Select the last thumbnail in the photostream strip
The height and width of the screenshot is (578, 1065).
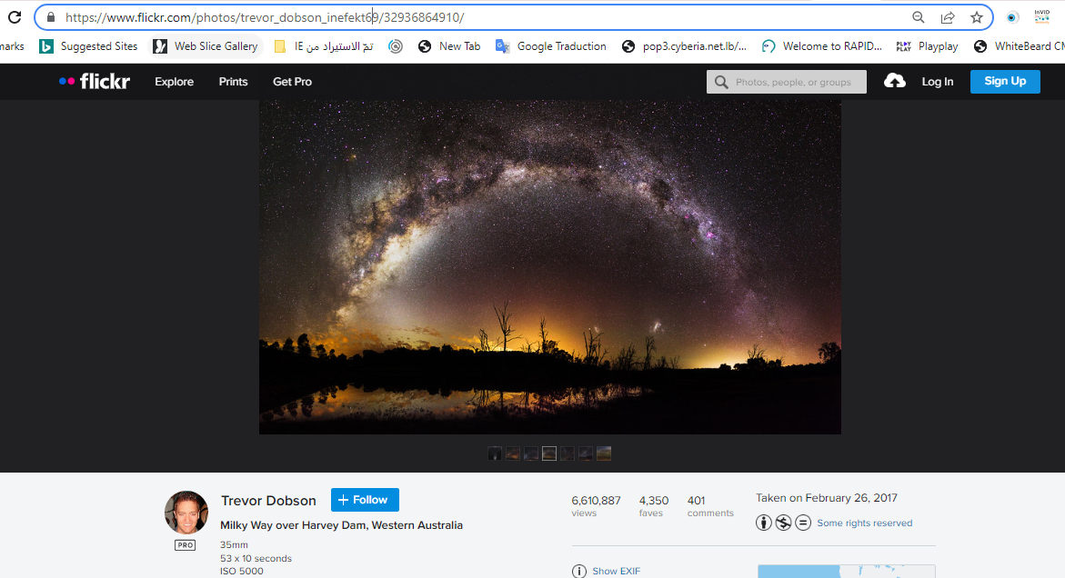click(x=604, y=453)
